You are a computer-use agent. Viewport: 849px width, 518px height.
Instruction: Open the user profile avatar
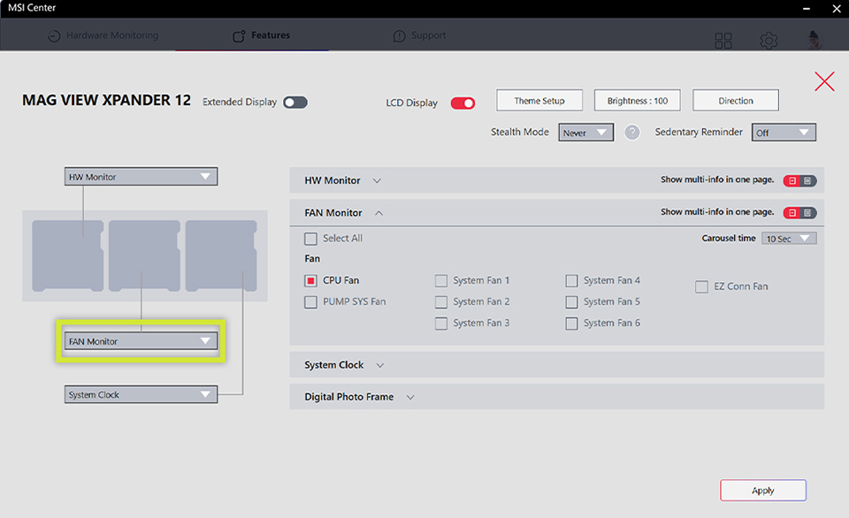[x=814, y=40]
